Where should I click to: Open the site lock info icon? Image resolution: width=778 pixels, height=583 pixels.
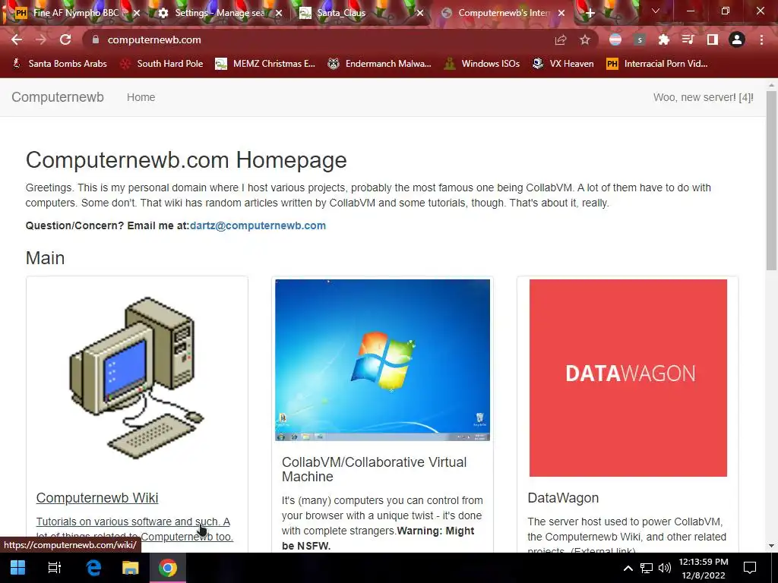96,39
